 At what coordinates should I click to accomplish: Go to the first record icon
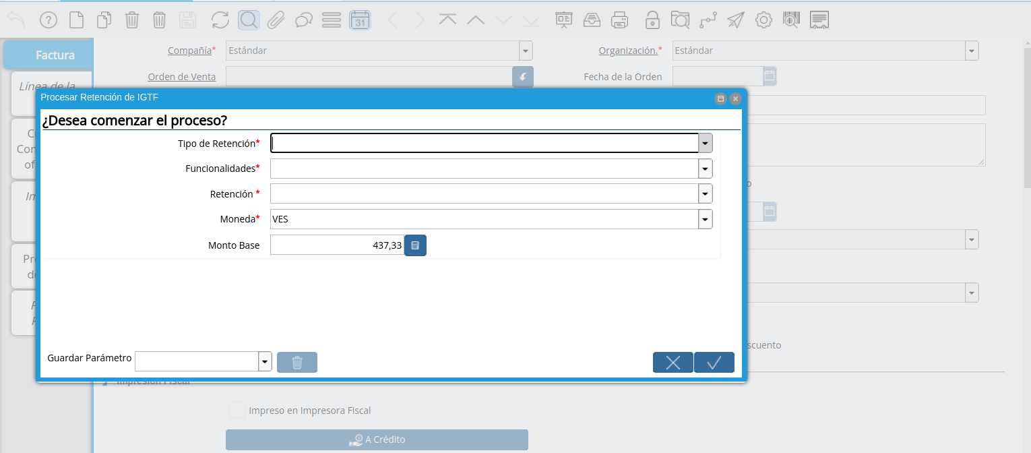pos(447,20)
